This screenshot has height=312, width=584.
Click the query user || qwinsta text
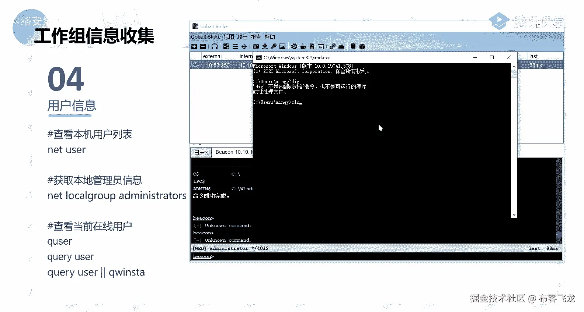[96, 273]
